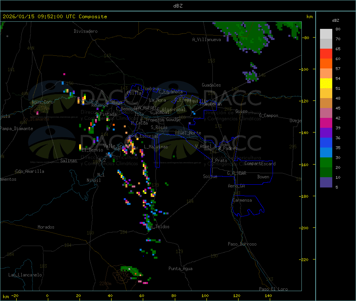Click the R_Padre label
Image resolution: width=356 pixels, height=301 pixels.
(227, 148)
